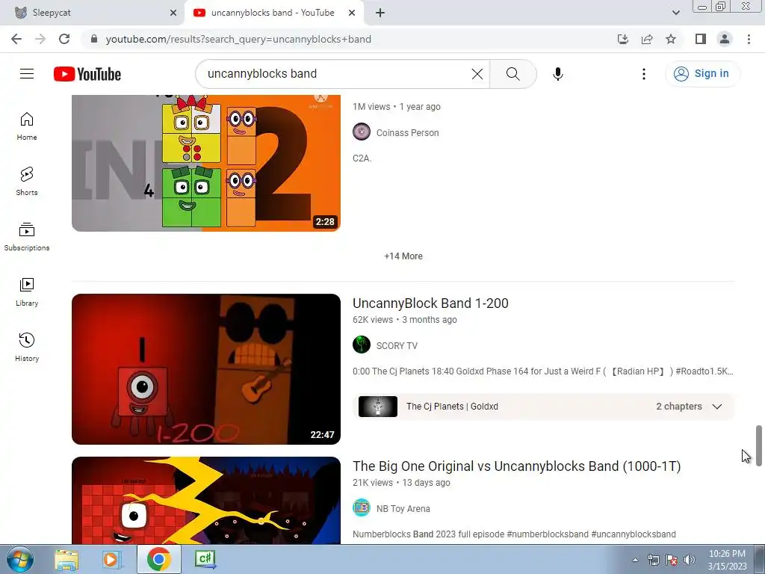Open the Chrome profile avatar

(x=725, y=39)
